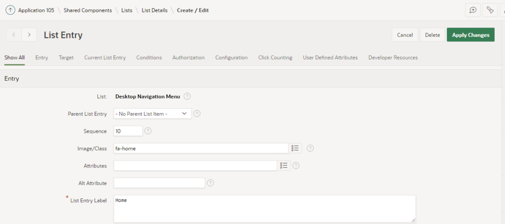Show help for Alt Attribute field
The height and width of the screenshot is (224, 505).
coord(211,183)
